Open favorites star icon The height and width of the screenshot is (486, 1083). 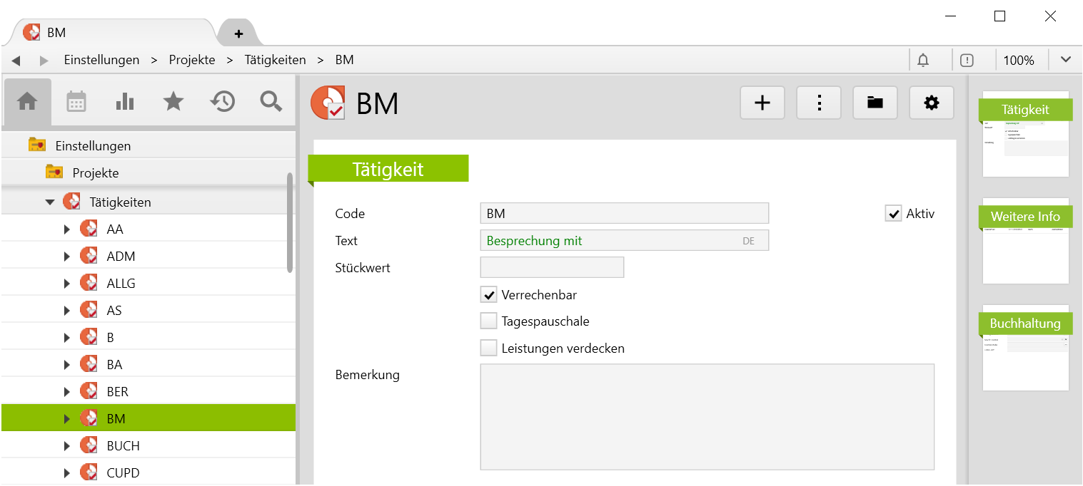pyautogui.click(x=173, y=102)
